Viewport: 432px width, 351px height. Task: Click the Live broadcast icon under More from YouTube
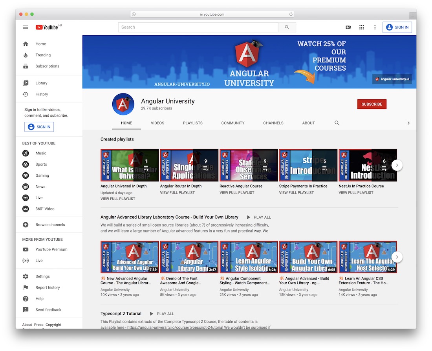(26, 260)
